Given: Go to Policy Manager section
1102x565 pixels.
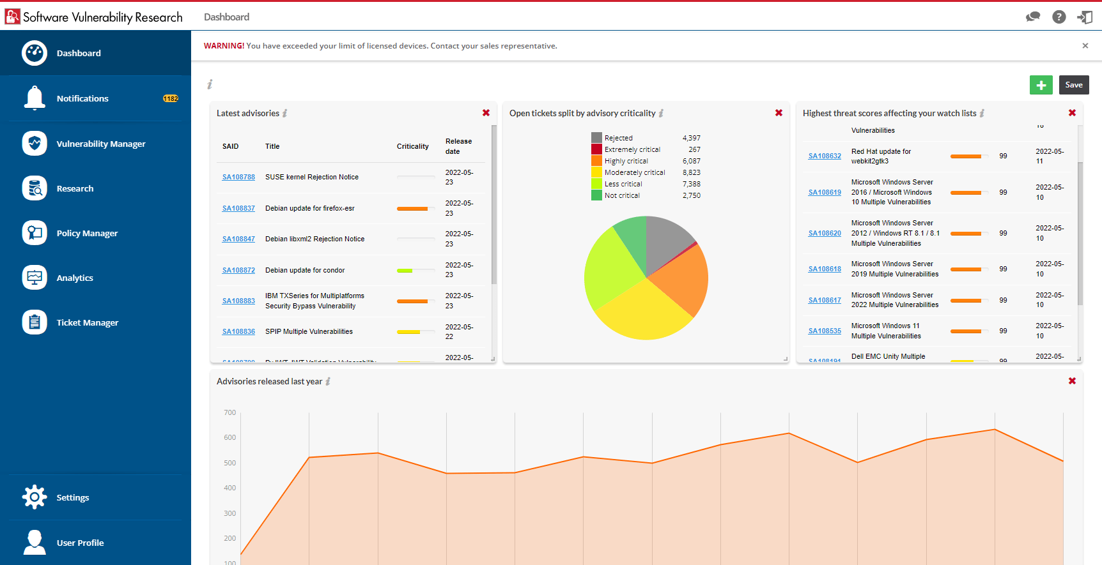Looking at the screenshot, I should point(87,233).
